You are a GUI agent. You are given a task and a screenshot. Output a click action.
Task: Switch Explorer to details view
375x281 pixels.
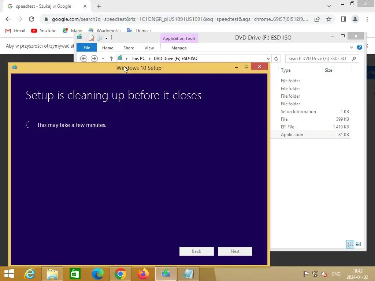click(x=350, y=244)
